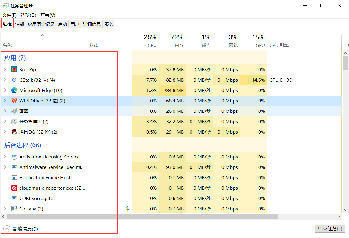Select the Microsoft Edge icon
The height and width of the screenshot is (238, 349).
point(14,90)
